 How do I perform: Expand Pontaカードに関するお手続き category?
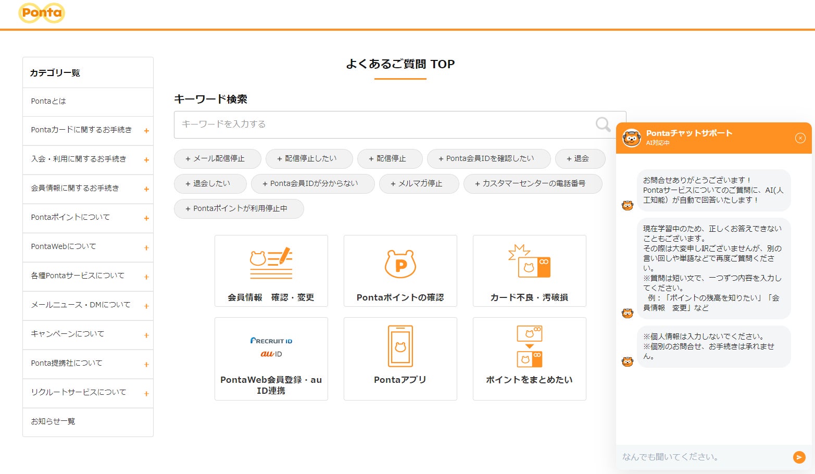[x=87, y=130]
